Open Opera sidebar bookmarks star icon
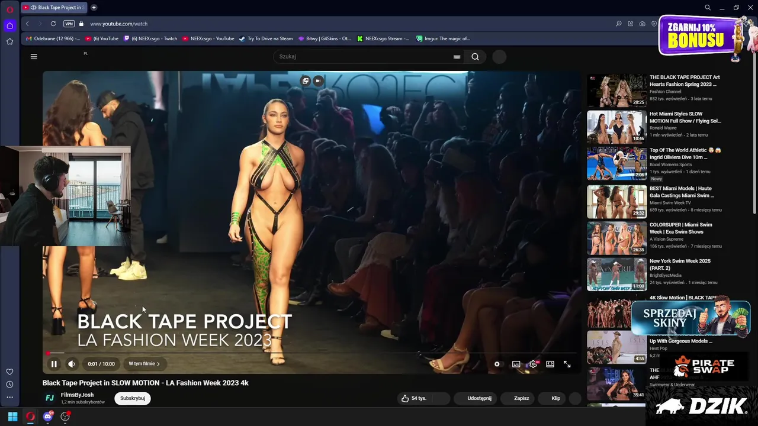Screen dimensions: 758x426 click(x=9, y=41)
